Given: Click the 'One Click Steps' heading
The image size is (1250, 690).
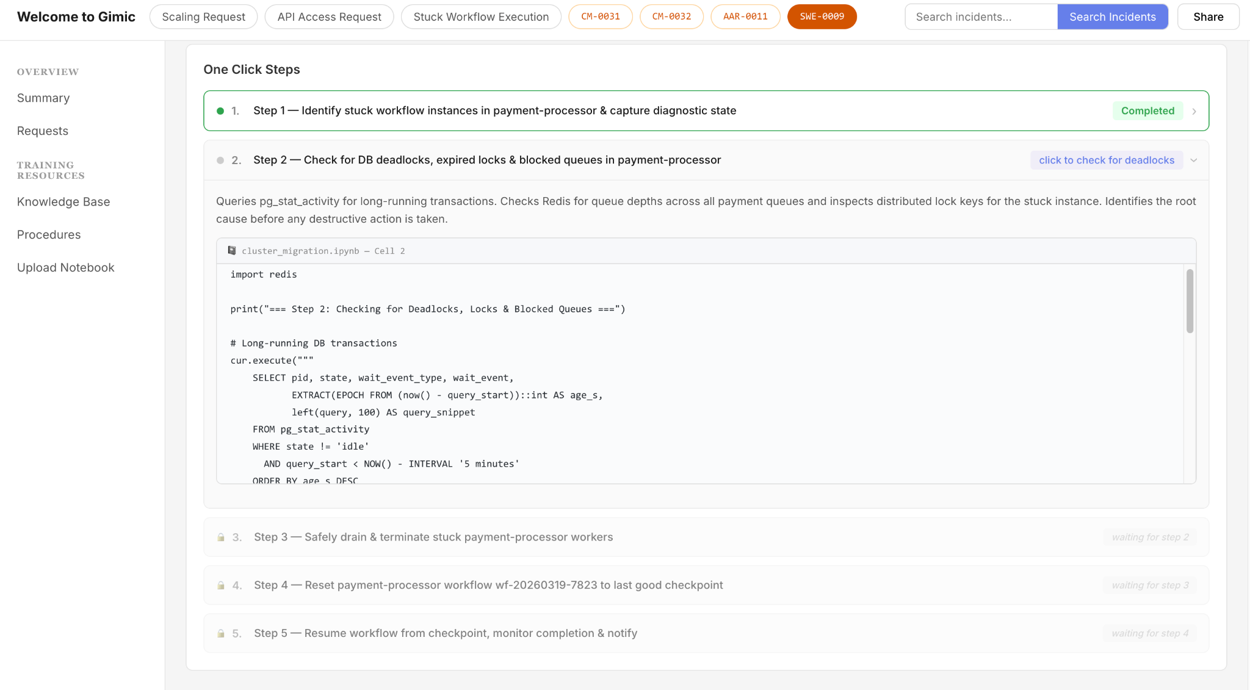Looking at the screenshot, I should (251, 70).
